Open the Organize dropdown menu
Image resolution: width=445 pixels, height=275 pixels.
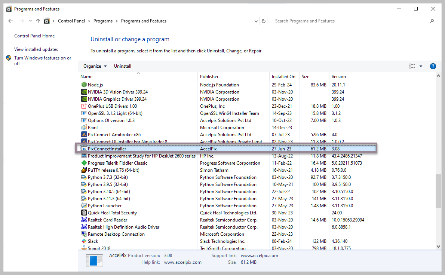95,66
